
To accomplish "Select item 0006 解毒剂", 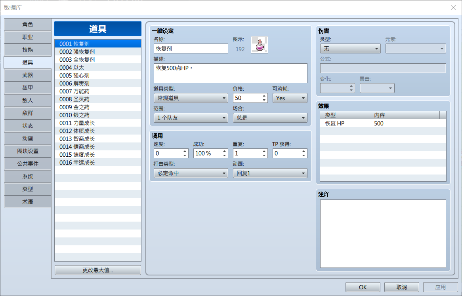I will pyautogui.click(x=98, y=83).
